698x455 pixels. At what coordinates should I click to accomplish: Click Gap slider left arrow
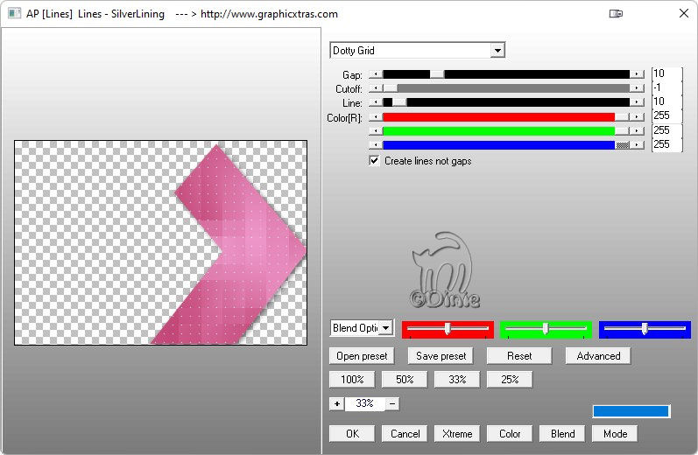(x=375, y=74)
